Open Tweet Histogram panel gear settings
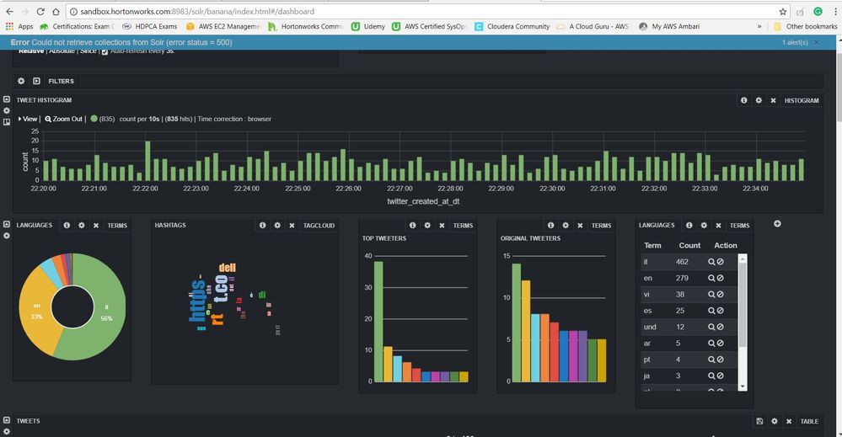 click(x=759, y=100)
